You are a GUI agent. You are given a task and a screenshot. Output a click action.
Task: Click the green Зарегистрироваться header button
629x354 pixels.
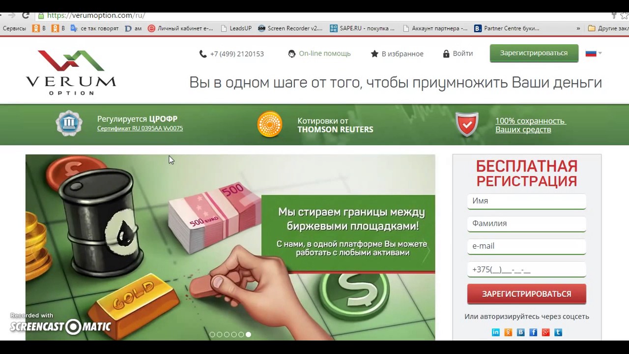point(534,53)
